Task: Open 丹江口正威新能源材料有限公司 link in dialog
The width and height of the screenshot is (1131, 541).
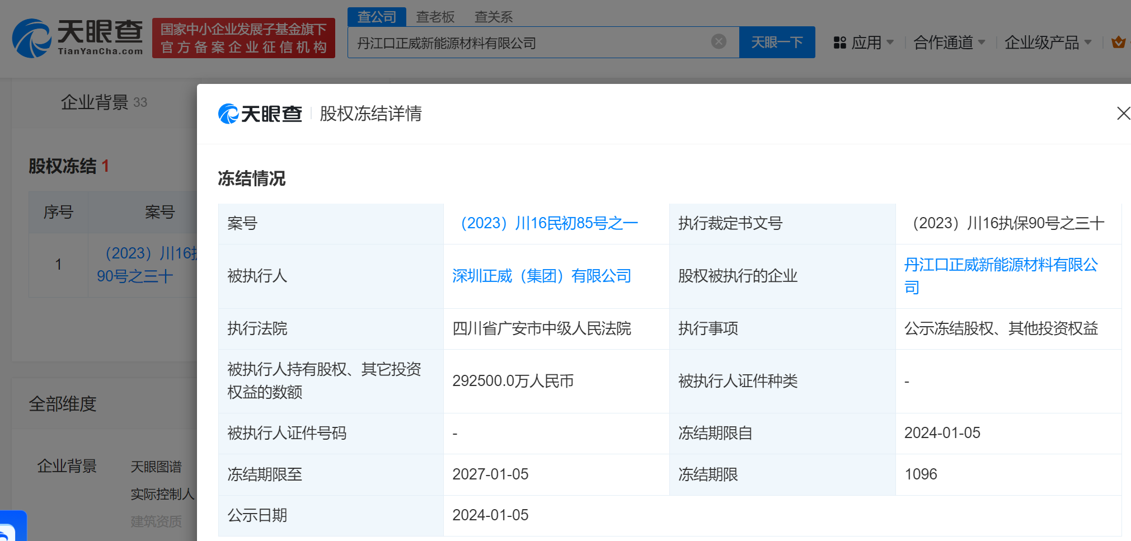Action: (1001, 276)
